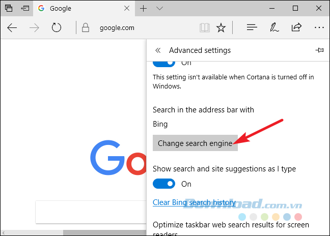
Task: Click 'Search in the address bar with' text
Action: tap(203, 110)
